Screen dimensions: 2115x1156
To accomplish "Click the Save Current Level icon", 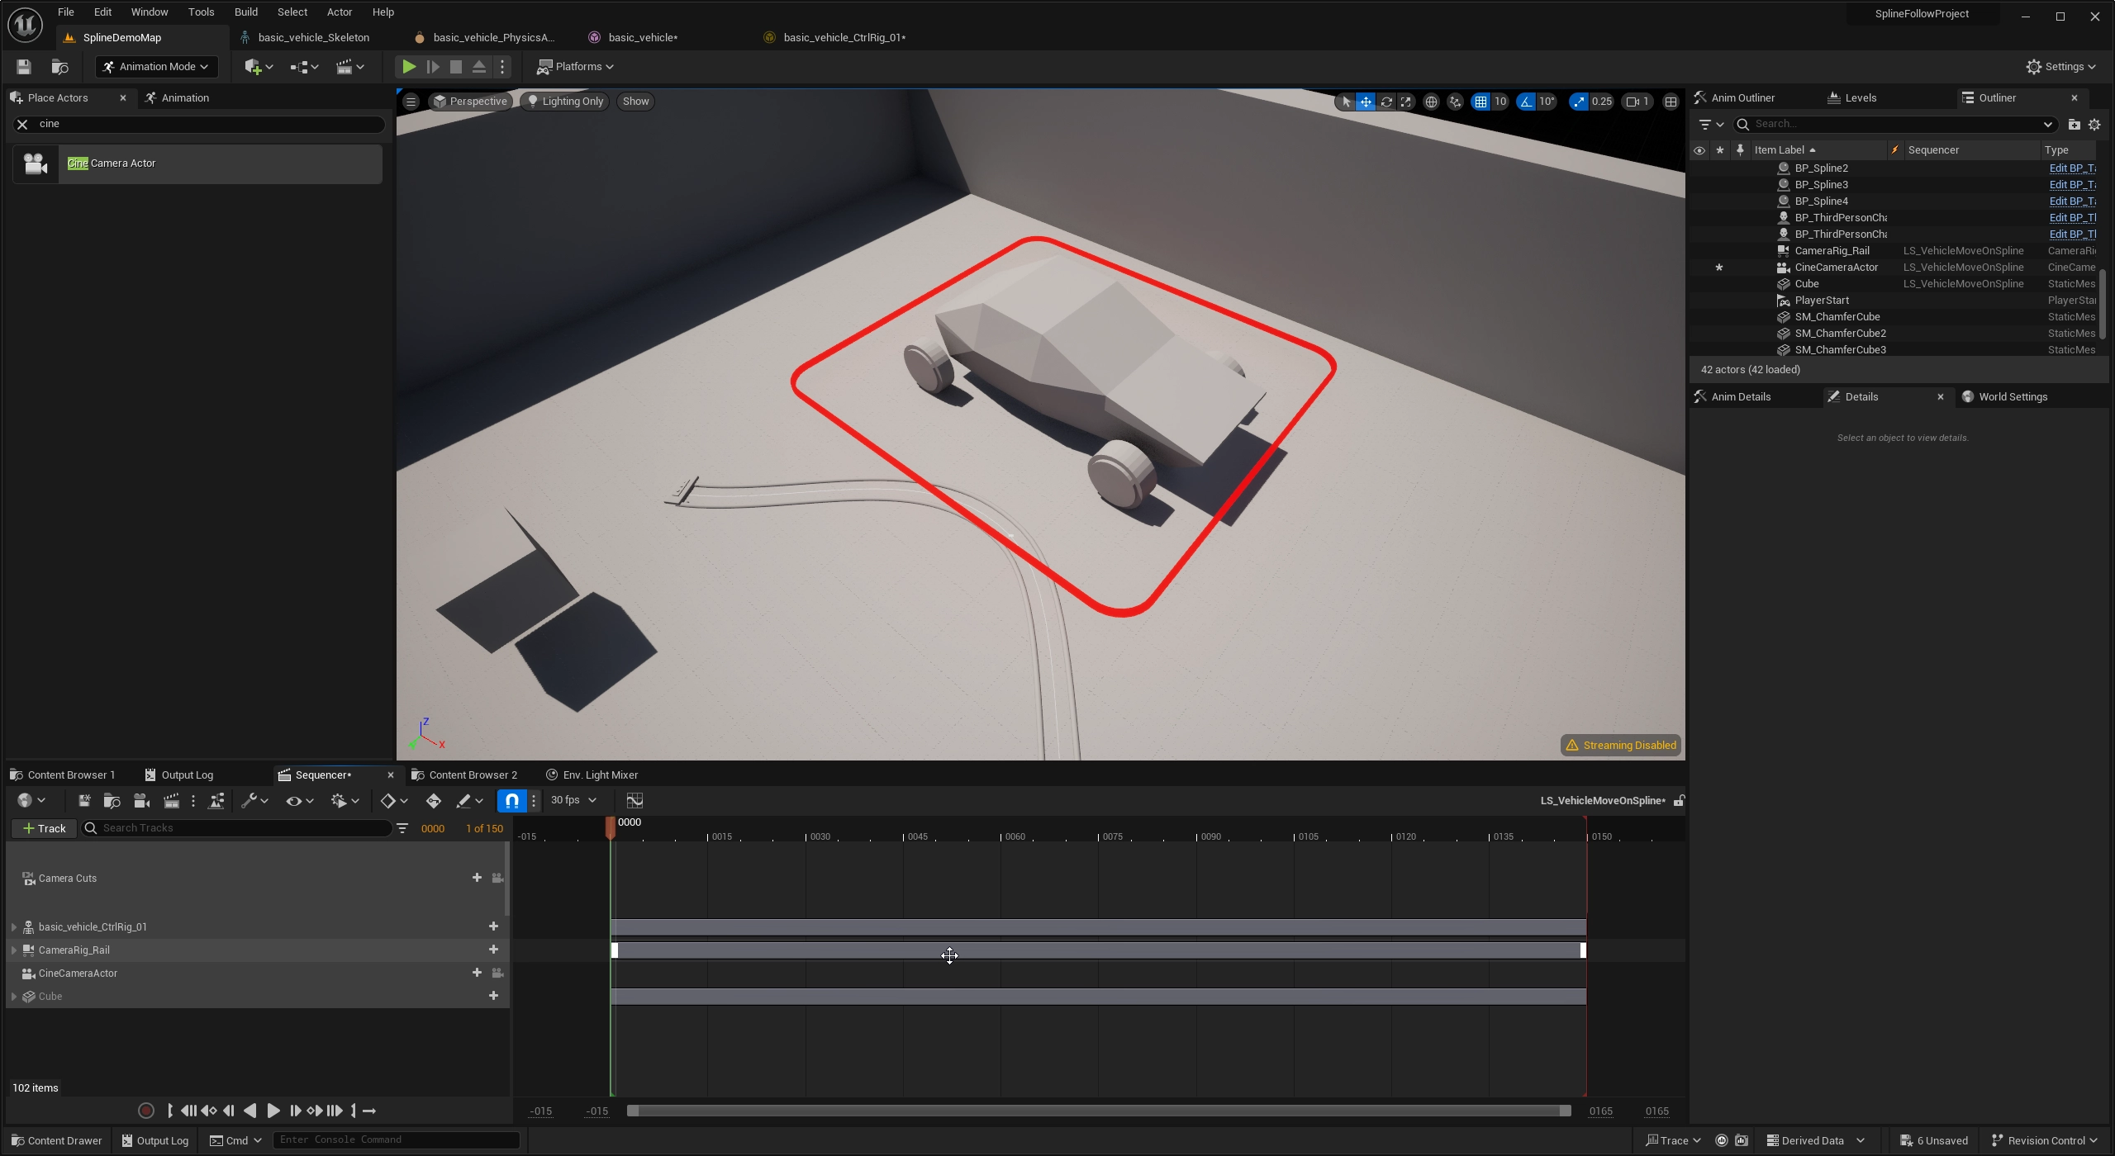I will (x=22, y=67).
